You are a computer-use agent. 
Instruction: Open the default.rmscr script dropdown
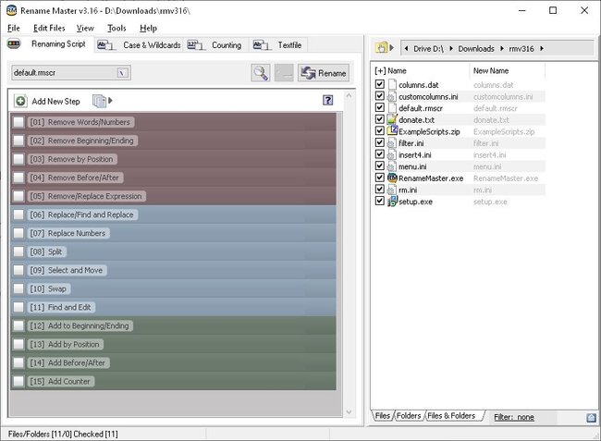coord(123,73)
